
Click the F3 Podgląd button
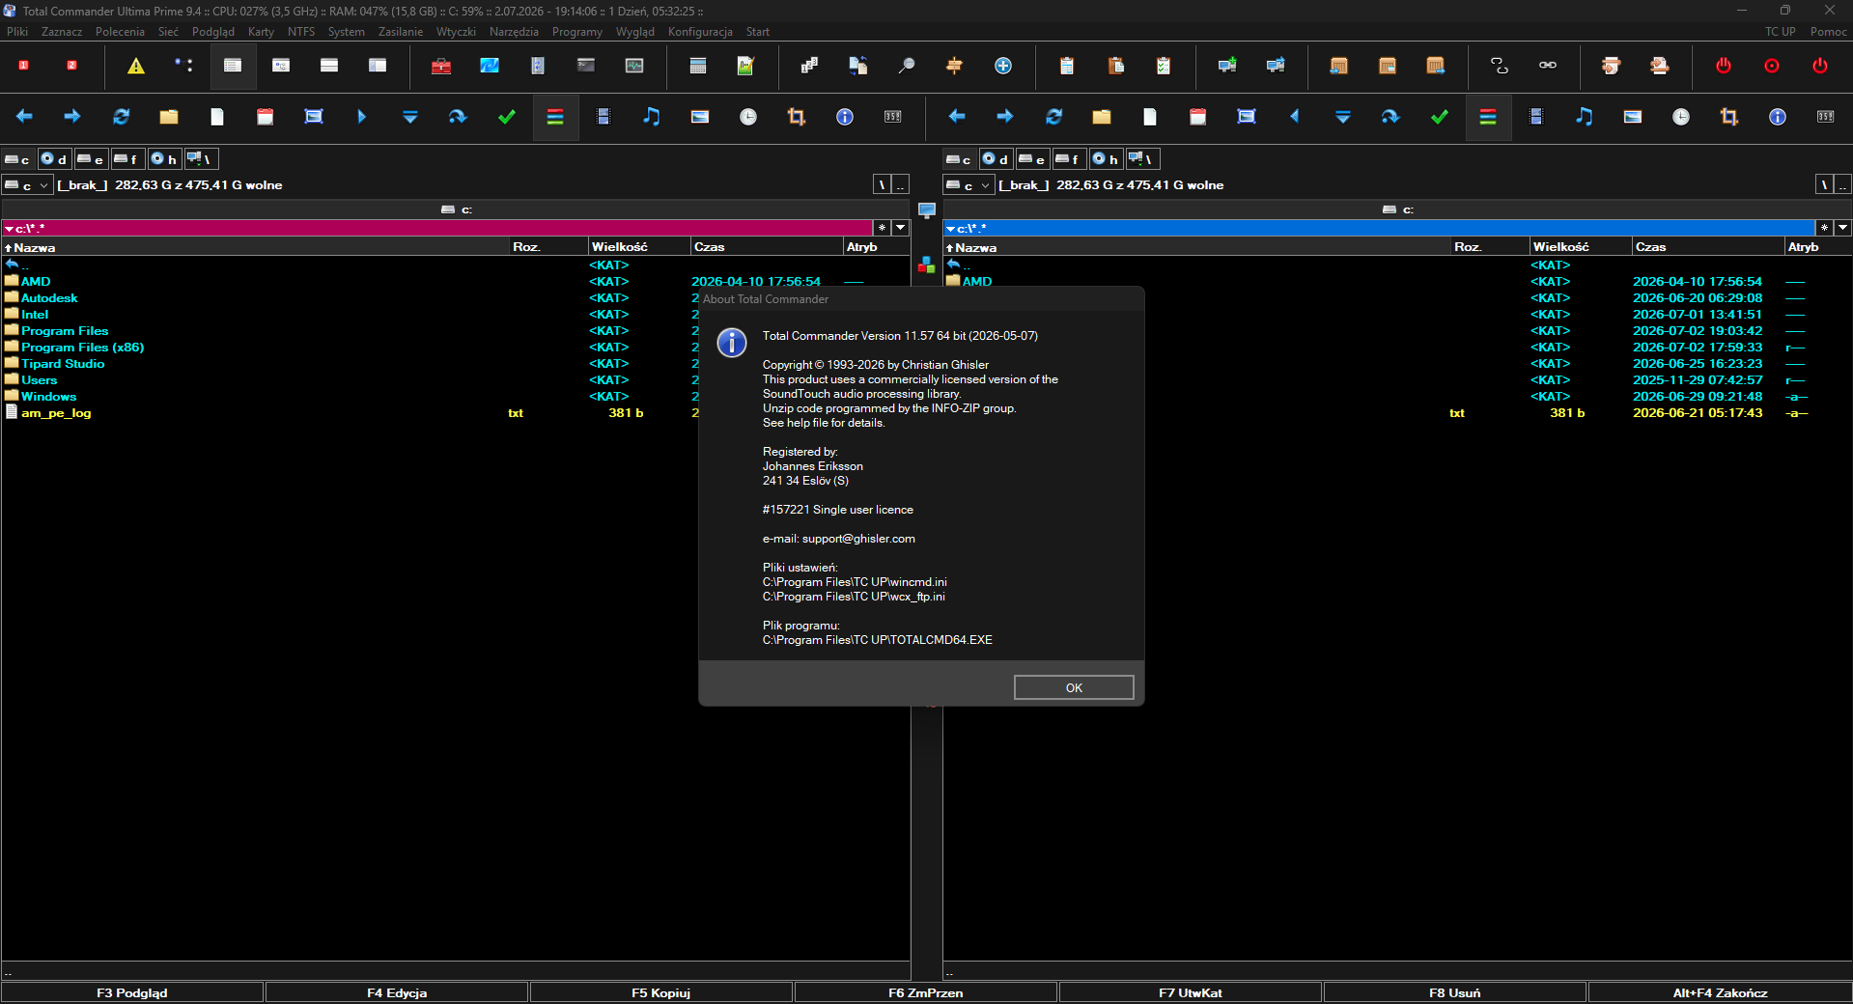click(x=132, y=992)
